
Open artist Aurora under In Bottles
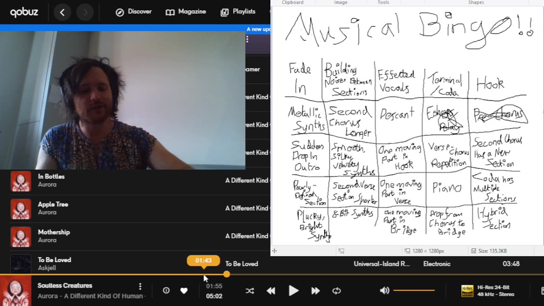(47, 184)
